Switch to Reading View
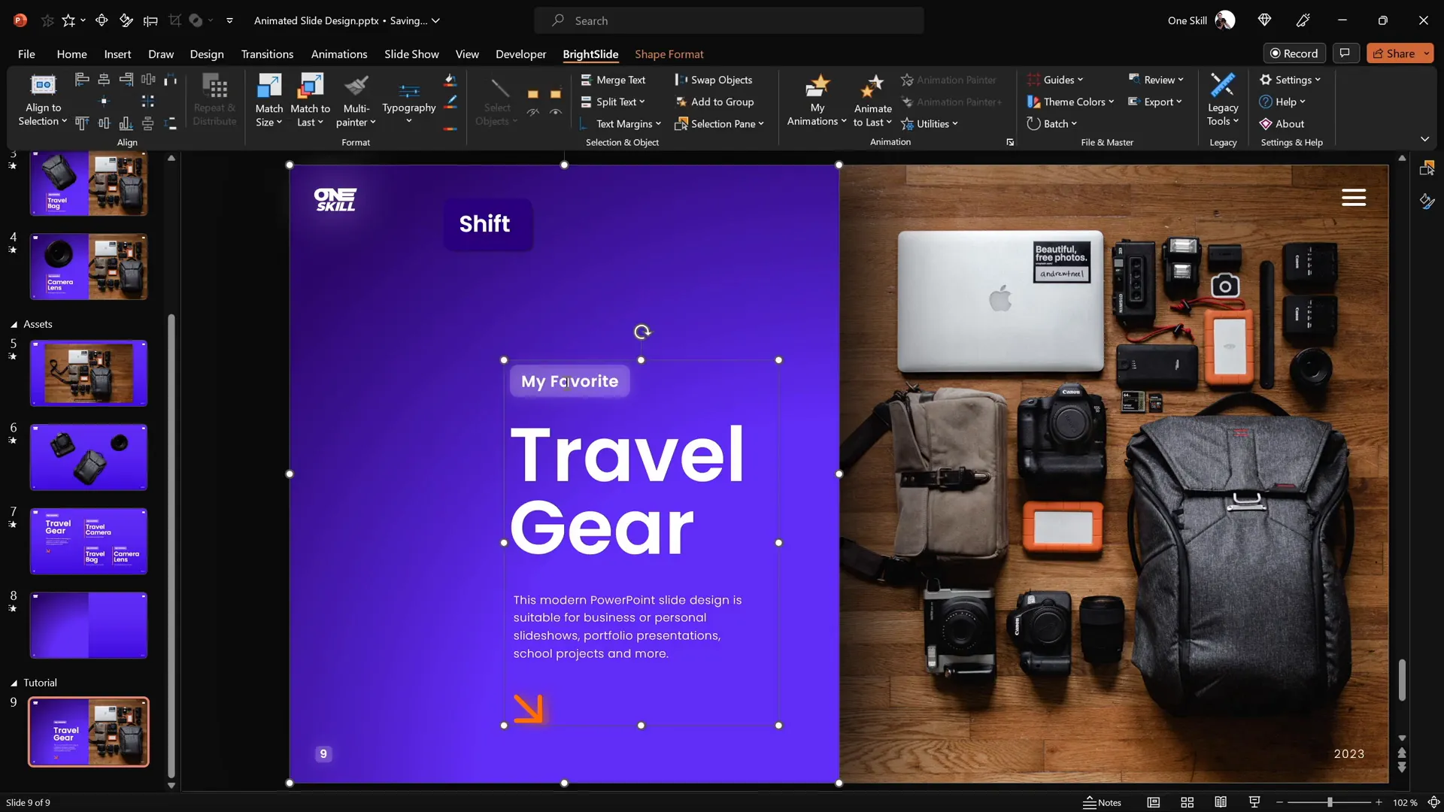This screenshot has width=1444, height=812. click(x=1221, y=802)
